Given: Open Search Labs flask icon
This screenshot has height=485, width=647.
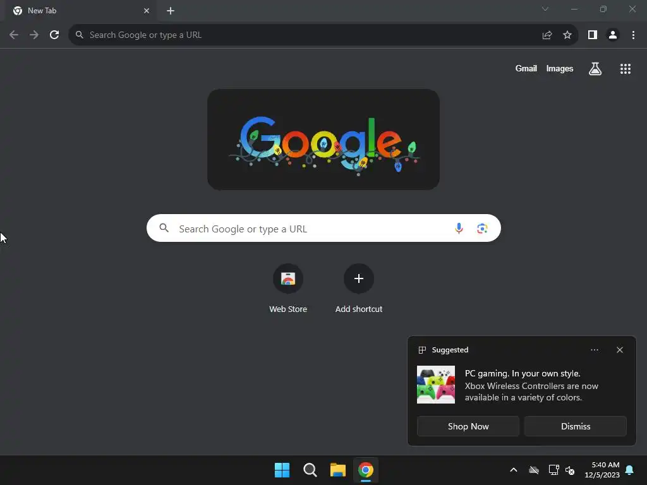Looking at the screenshot, I should (595, 69).
